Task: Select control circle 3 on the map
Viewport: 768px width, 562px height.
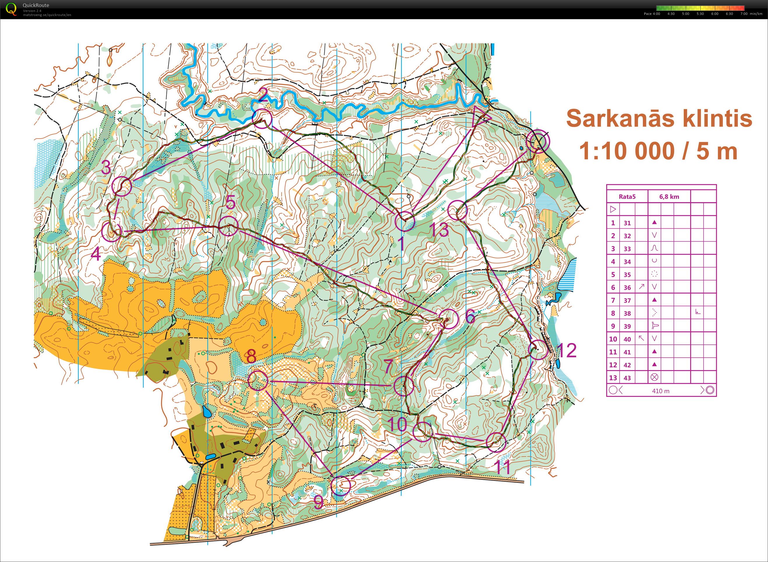Action: (x=122, y=186)
